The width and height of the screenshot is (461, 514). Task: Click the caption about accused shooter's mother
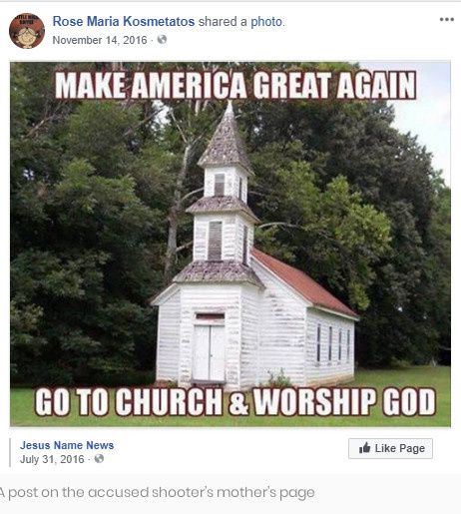tap(157, 493)
